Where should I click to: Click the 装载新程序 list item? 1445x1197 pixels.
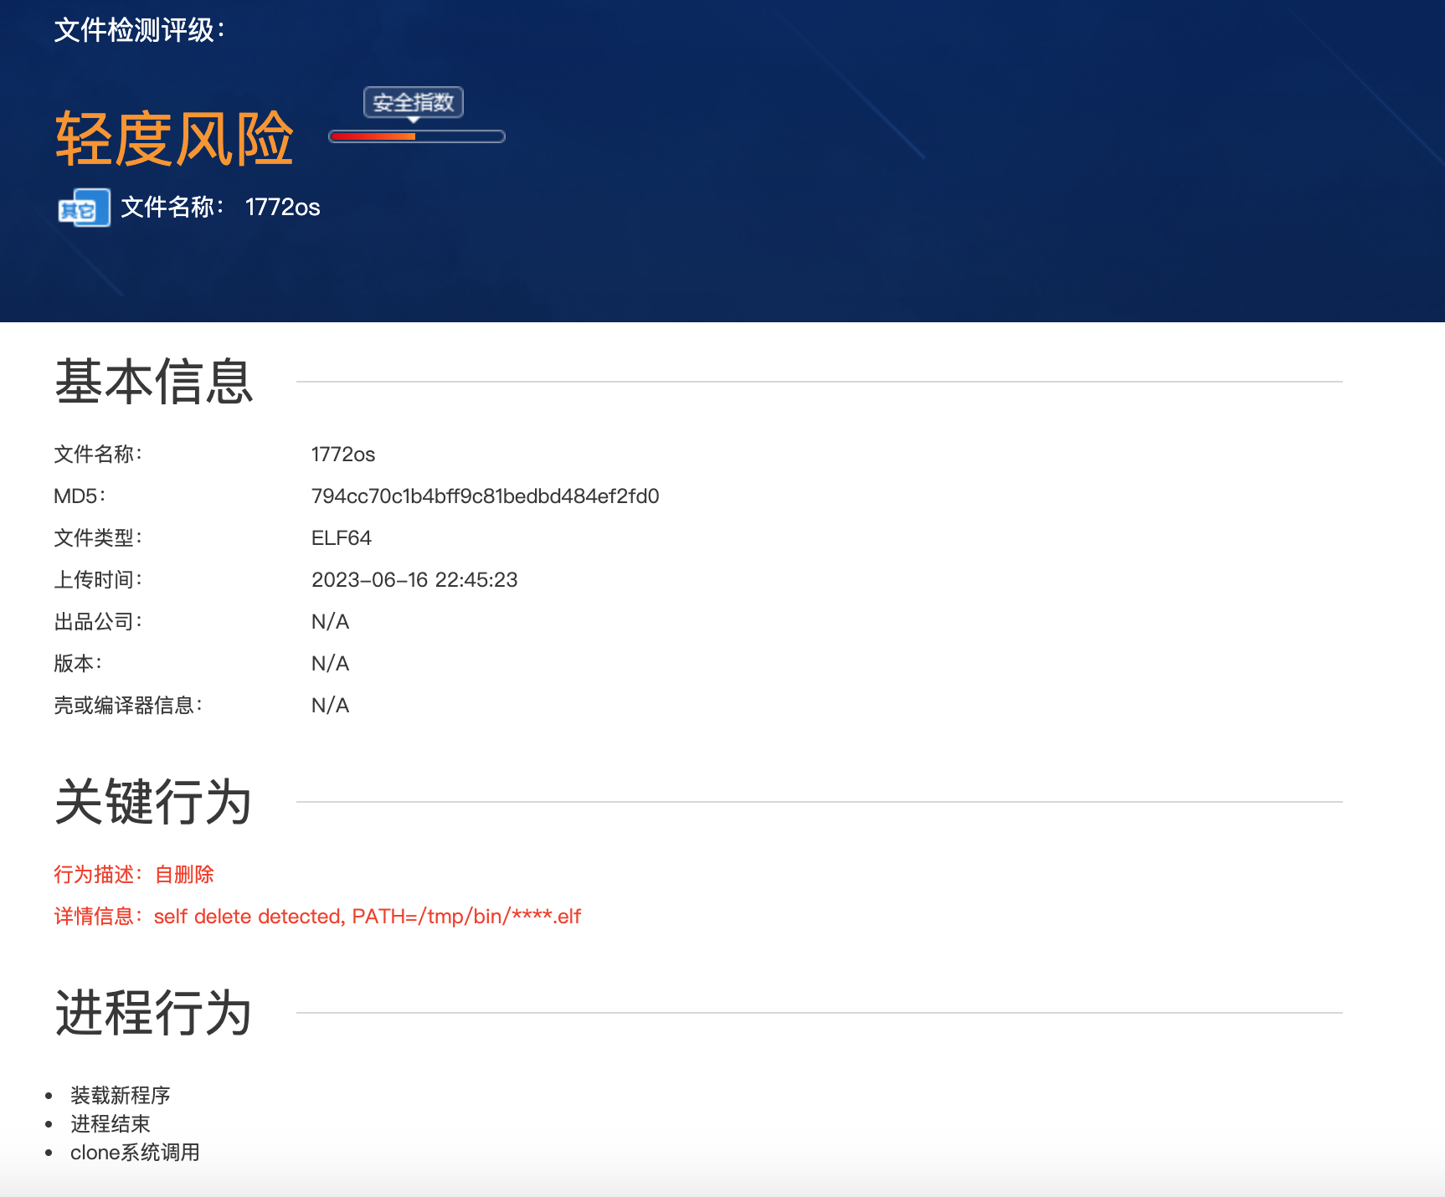[121, 1096]
